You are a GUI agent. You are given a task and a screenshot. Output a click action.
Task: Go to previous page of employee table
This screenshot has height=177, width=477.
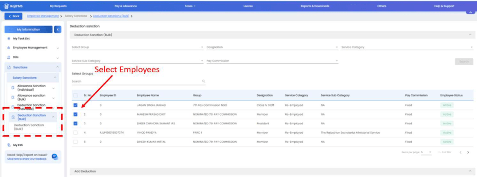(x=461, y=152)
